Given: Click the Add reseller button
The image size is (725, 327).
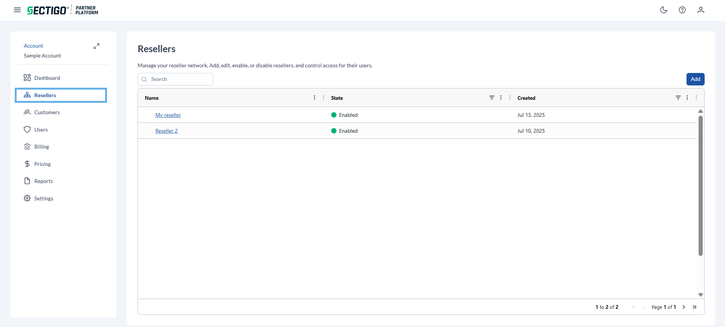Looking at the screenshot, I should click(695, 79).
